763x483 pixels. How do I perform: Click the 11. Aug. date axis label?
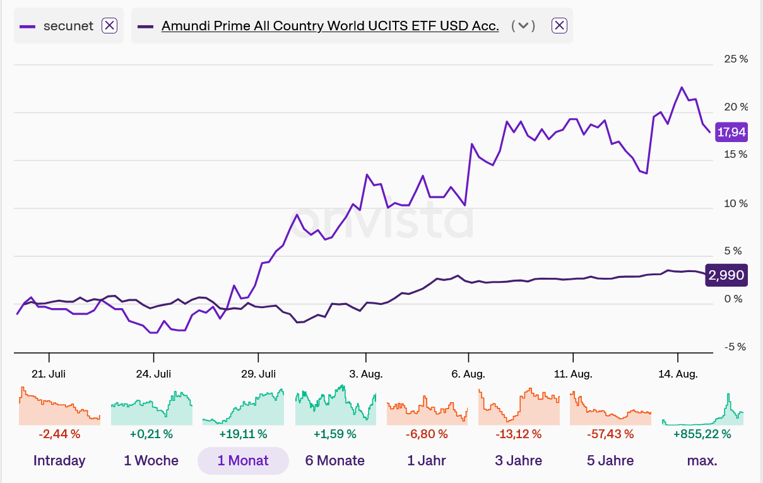tap(573, 374)
